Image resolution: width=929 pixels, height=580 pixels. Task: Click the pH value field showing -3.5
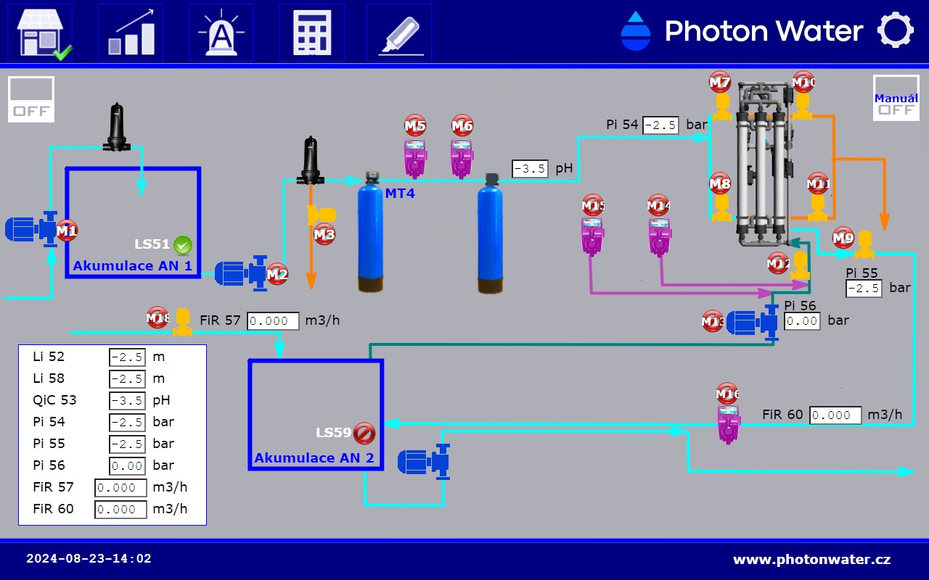pyautogui.click(x=530, y=169)
